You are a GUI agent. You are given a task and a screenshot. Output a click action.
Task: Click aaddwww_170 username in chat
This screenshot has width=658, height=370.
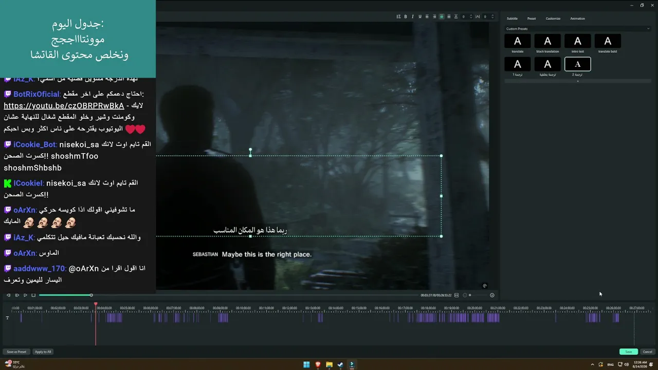40,269
